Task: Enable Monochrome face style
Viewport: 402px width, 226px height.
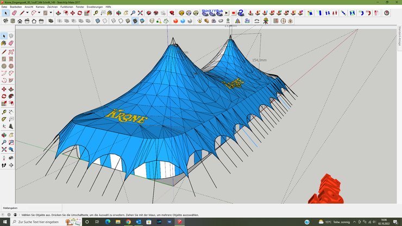Action: [x=142, y=21]
